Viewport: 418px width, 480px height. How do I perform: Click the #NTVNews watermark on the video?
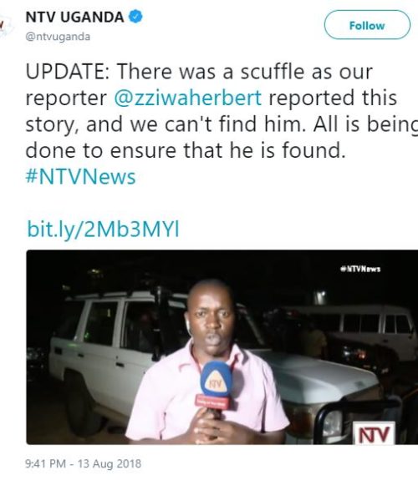coord(360,269)
